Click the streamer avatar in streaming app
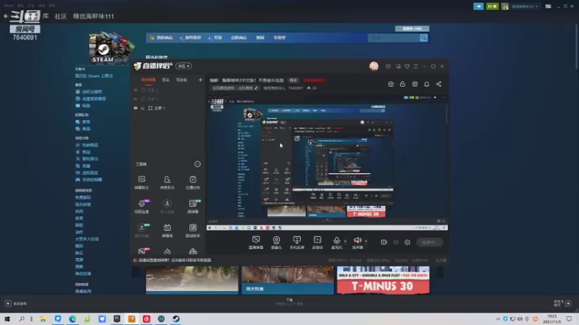The height and width of the screenshot is (325, 579). (373, 66)
